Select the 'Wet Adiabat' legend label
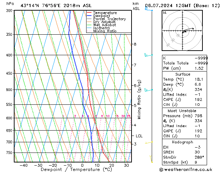223x172 pixels. click(105, 25)
